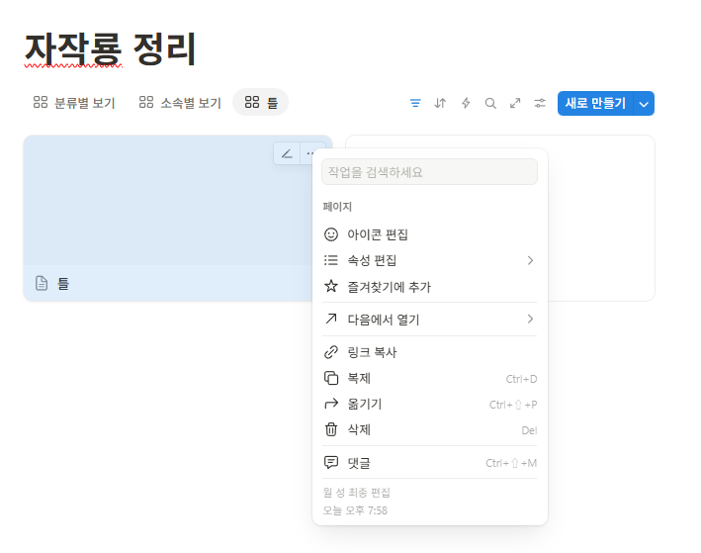
Task: Click the sort arrows icon
Action: coord(440,103)
